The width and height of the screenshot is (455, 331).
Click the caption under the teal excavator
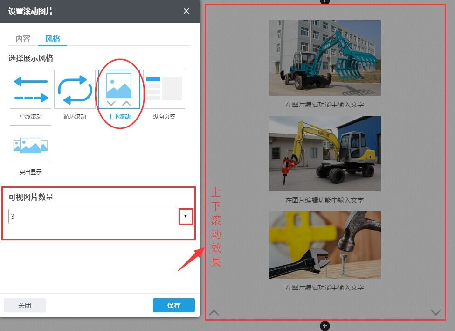324,105
